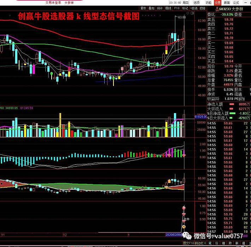Viewport: 251px width, 247px height.
Task: Click the red arrow signal on MACD panel's last bar
Action: point(184,155)
